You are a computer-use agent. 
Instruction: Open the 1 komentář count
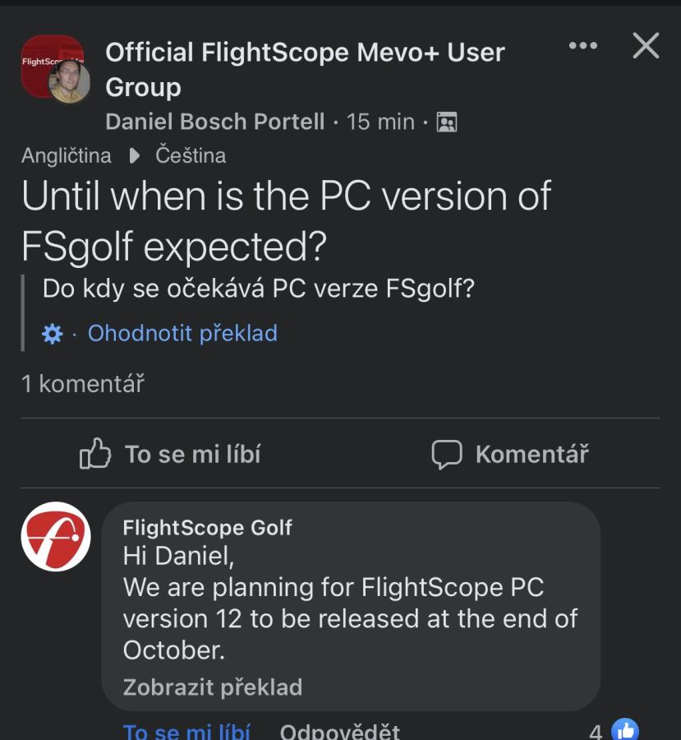[x=83, y=383]
